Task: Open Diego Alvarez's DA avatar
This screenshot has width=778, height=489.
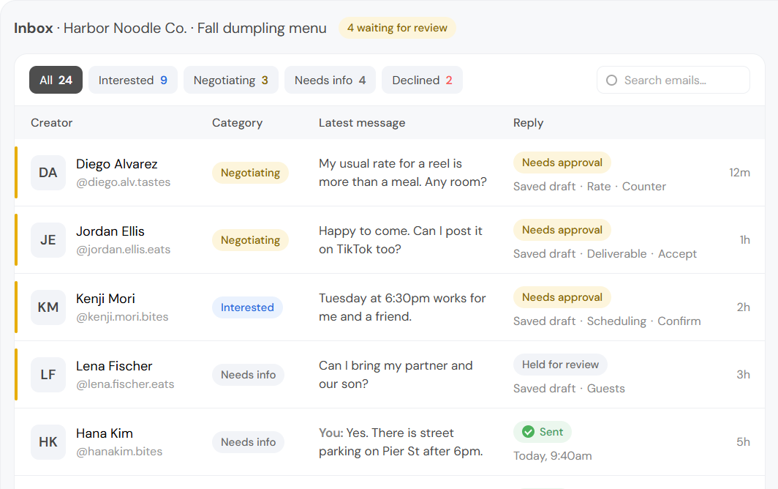Action: pos(48,173)
